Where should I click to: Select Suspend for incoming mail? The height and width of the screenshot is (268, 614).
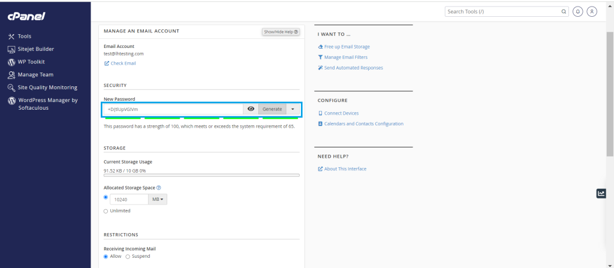(x=128, y=257)
